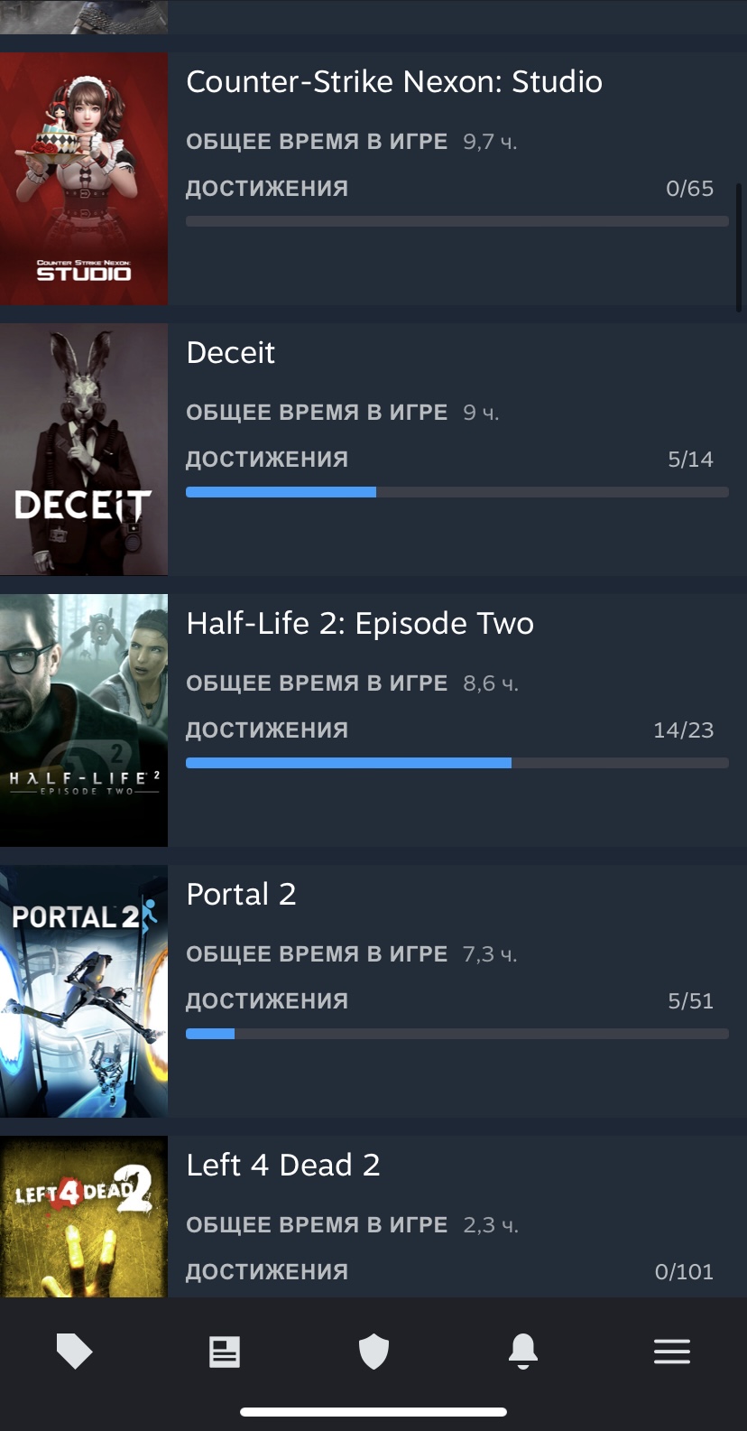This screenshot has height=1431, width=747.
Task: Open the Store tag icon tab
Action: pos(74,1352)
